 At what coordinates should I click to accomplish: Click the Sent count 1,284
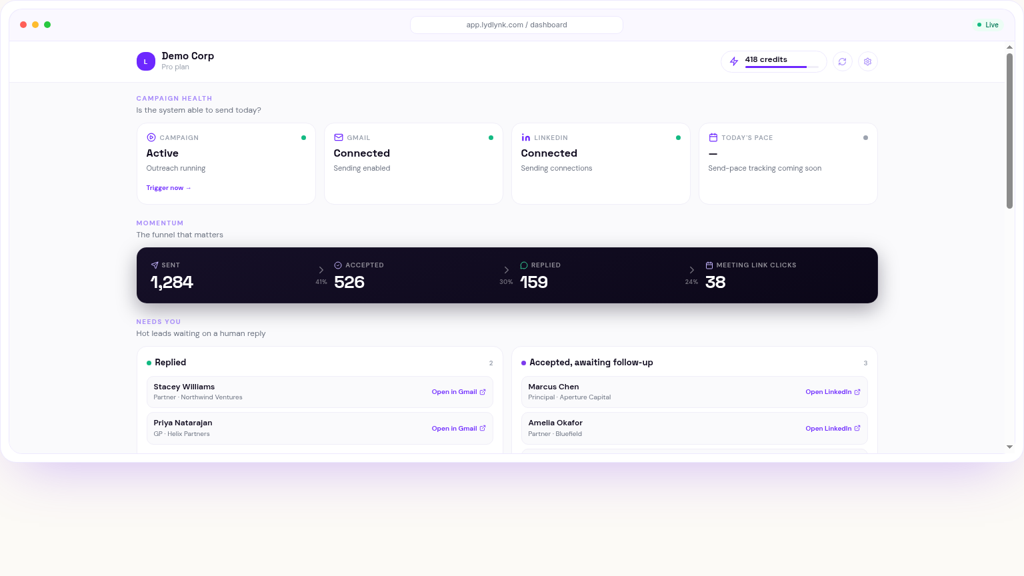click(172, 283)
